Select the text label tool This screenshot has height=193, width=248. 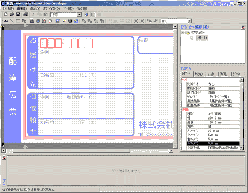tap(6, 21)
